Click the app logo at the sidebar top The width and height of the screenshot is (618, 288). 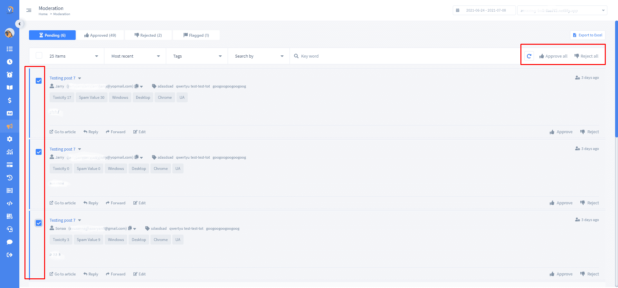click(10, 10)
